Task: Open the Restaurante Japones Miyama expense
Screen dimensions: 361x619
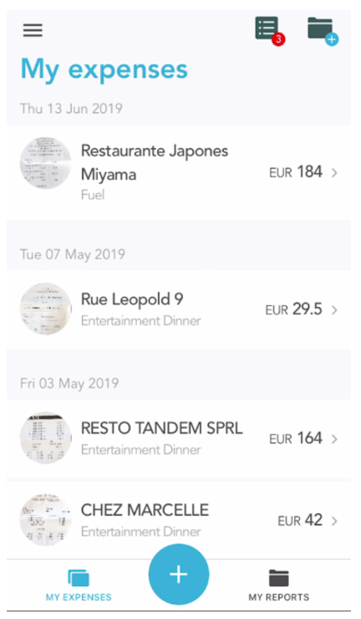Action: point(179,172)
